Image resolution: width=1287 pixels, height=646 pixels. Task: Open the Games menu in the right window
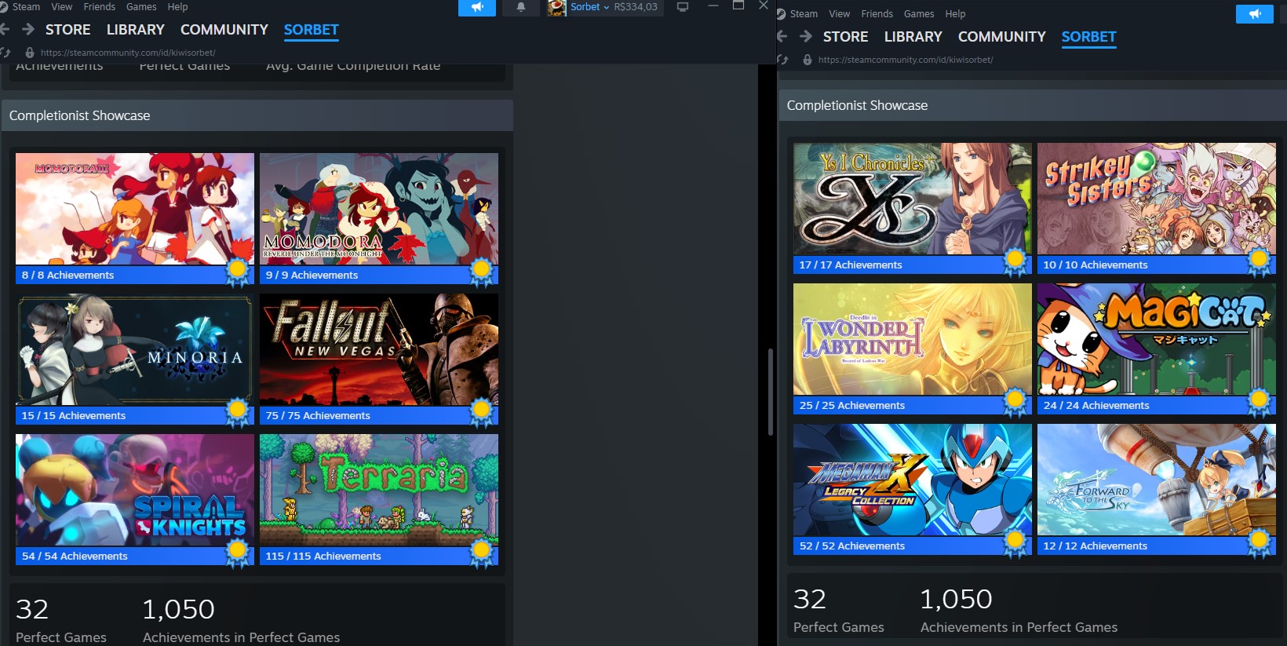point(919,14)
